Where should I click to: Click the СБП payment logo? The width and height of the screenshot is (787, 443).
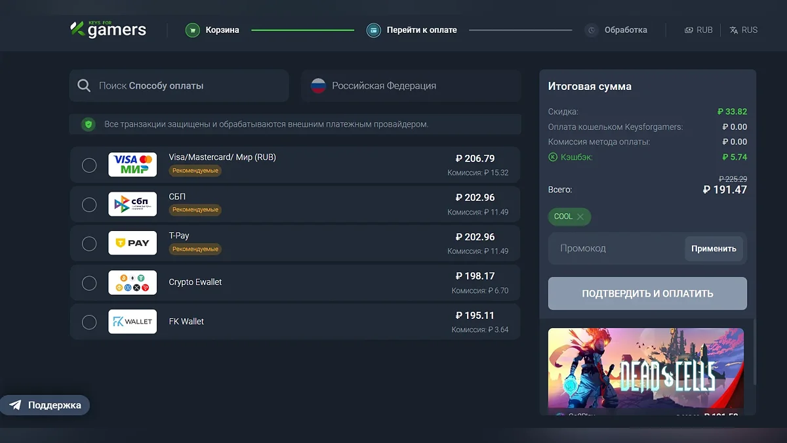point(132,204)
